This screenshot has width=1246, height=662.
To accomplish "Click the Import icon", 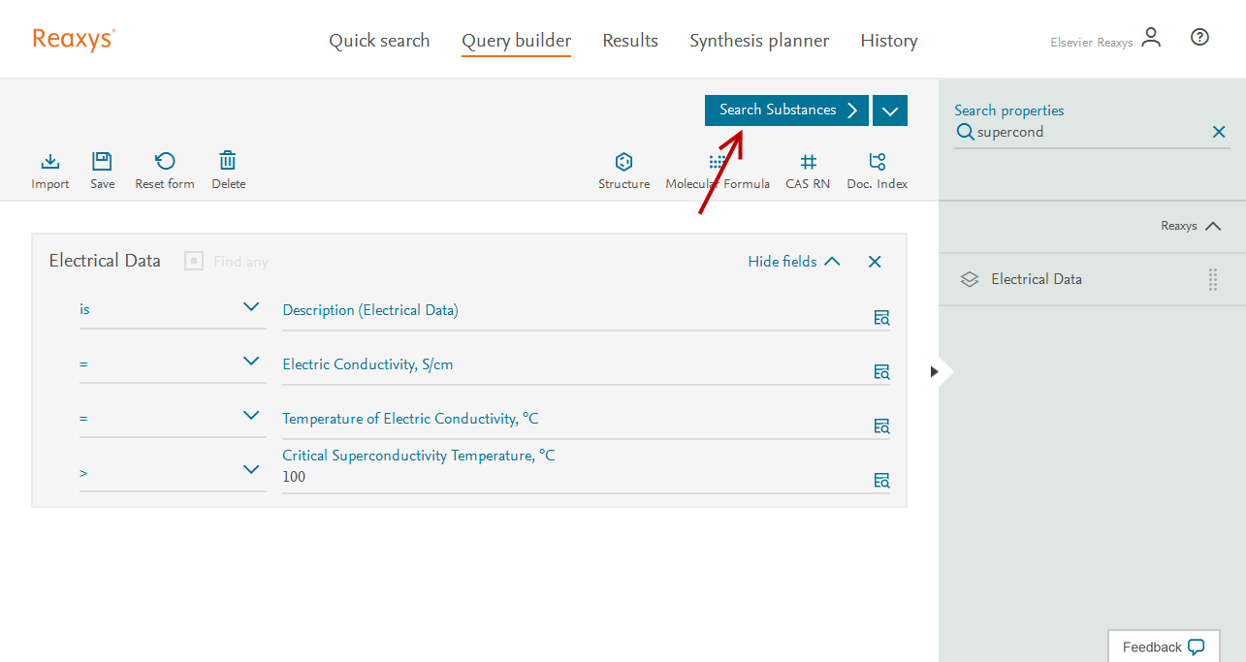I will 50,162.
